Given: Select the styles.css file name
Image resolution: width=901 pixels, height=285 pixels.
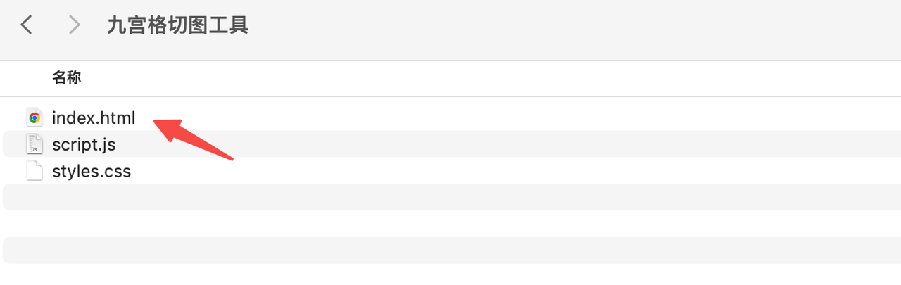Looking at the screenshot, I should [x=92, y=171].
